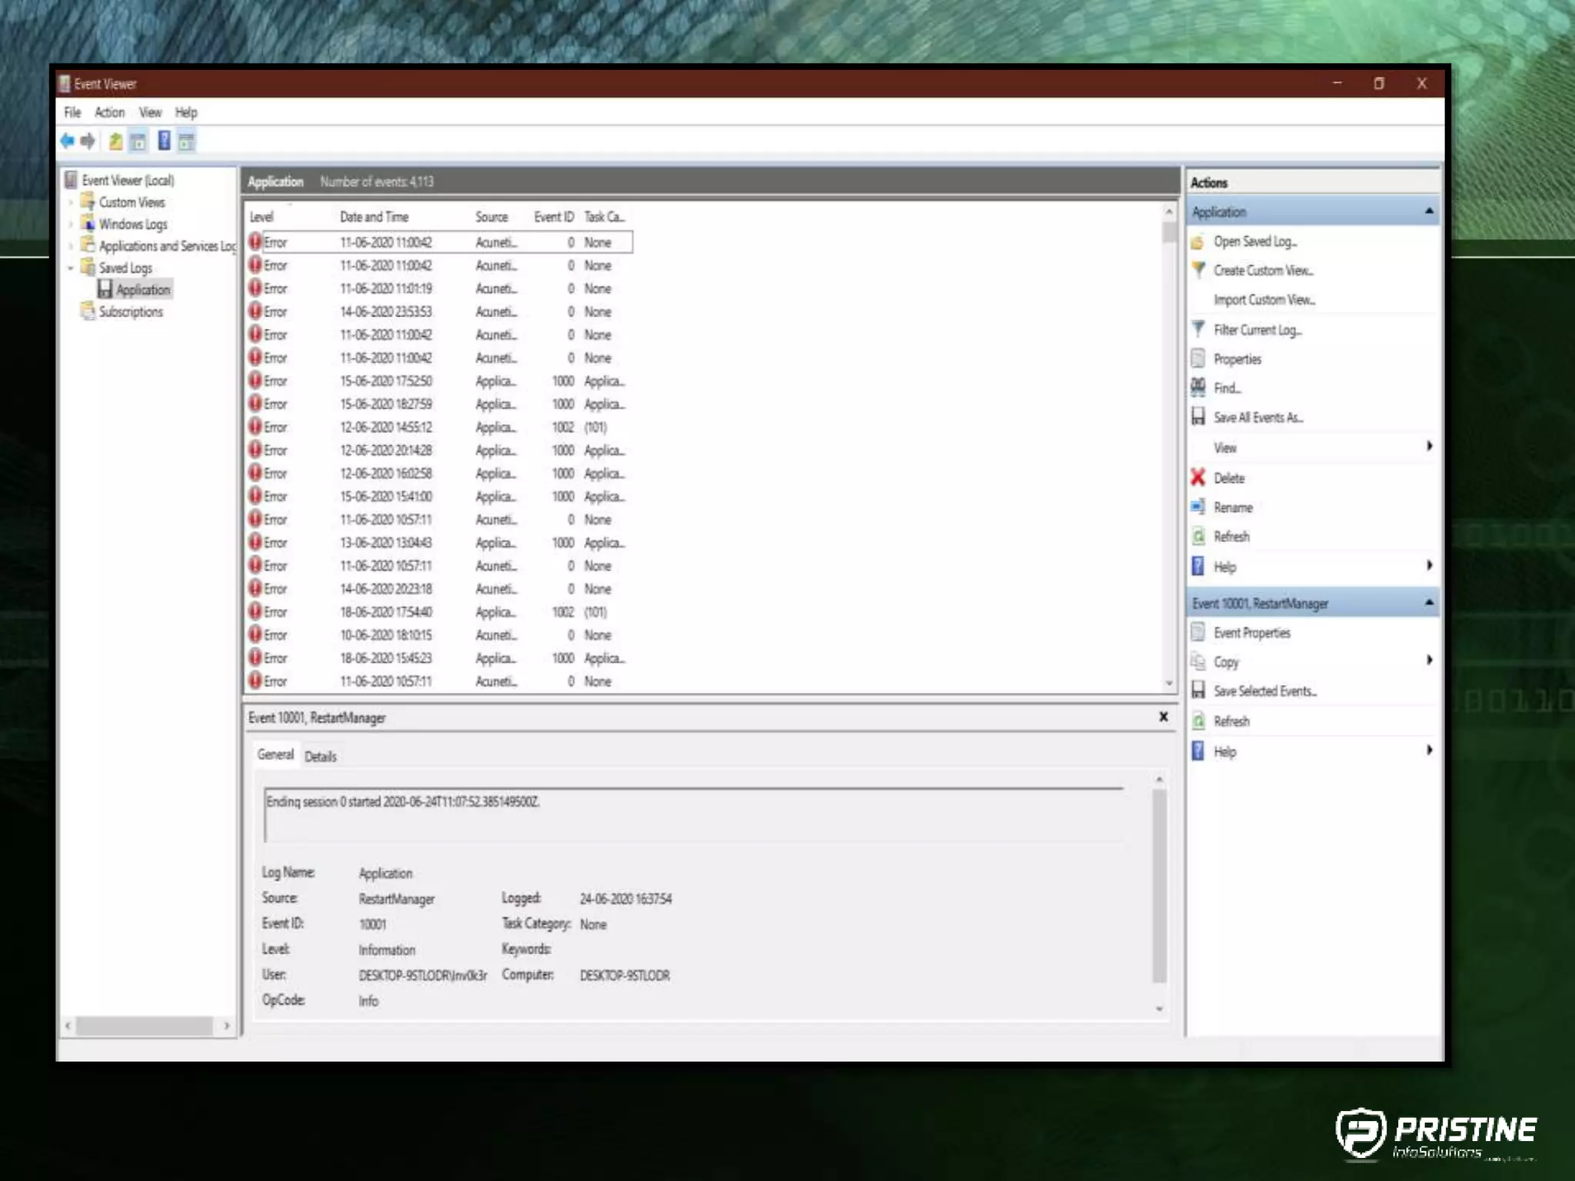Image resolution: width=1575 pixels, height=1181 pixels.
Task: Open the Action menu
Action: tap(109, 112)
